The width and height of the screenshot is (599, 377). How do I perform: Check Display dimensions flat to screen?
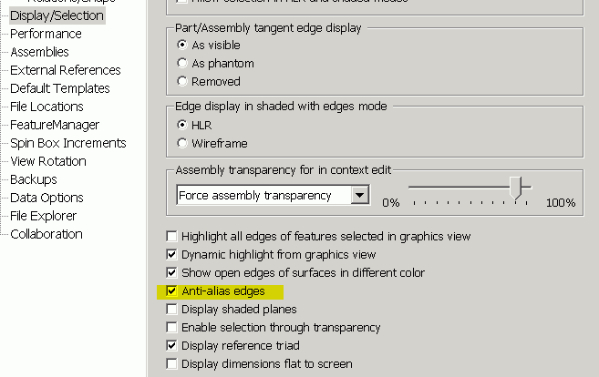coord(172,364)
